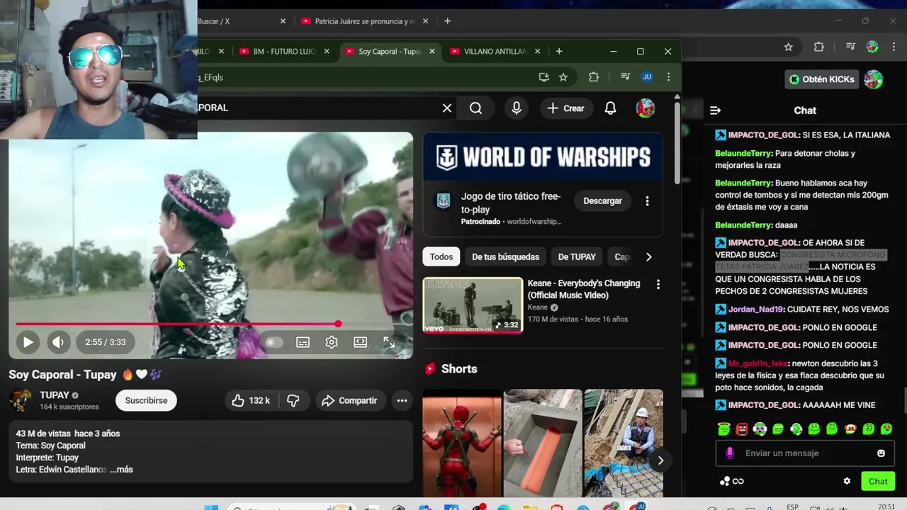Open new tab in front browser

[559, 51]
